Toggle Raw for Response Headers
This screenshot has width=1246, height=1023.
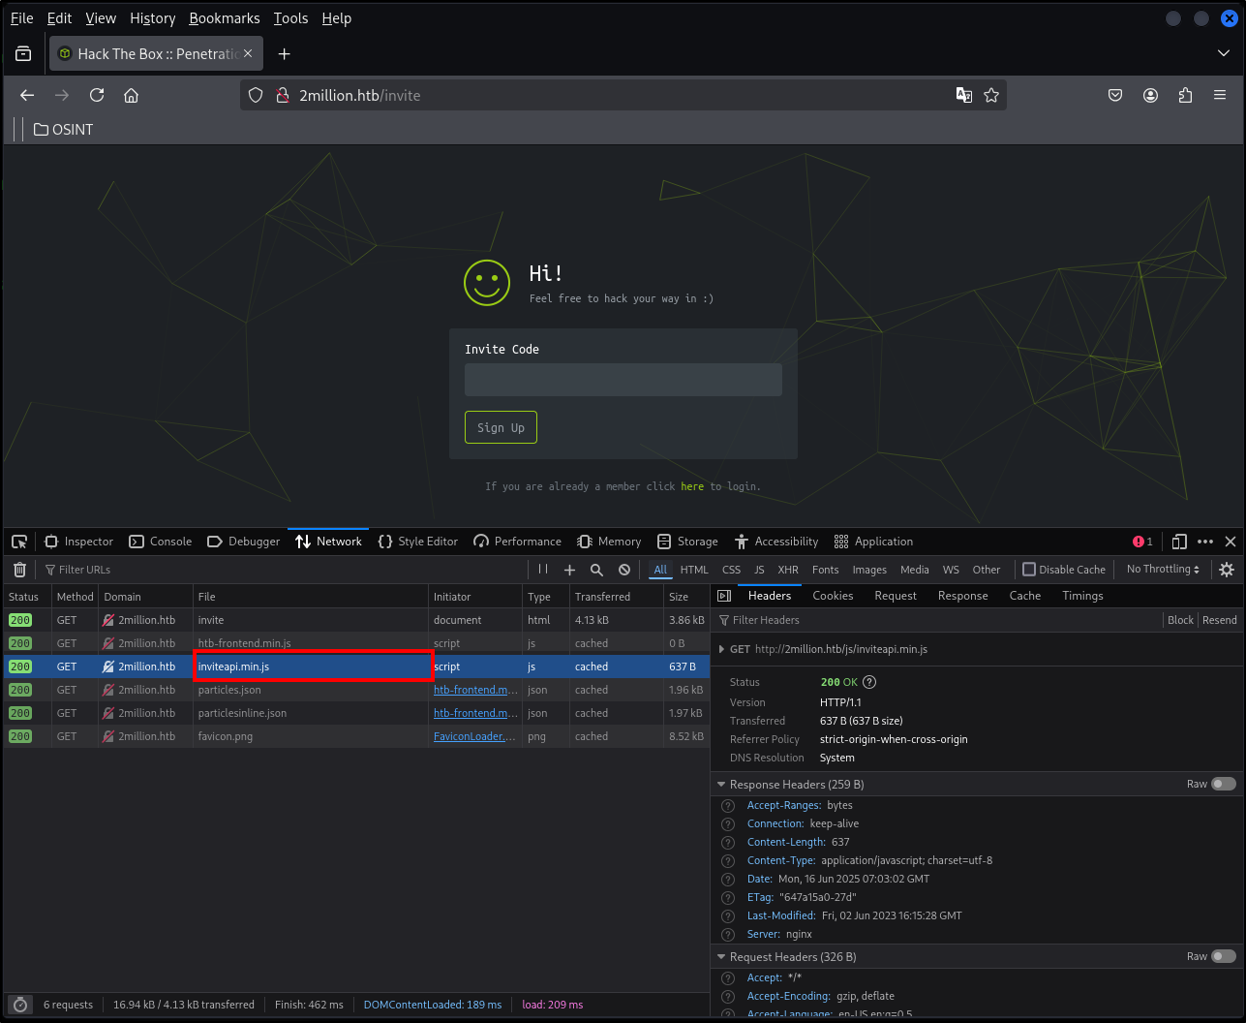1224,784
